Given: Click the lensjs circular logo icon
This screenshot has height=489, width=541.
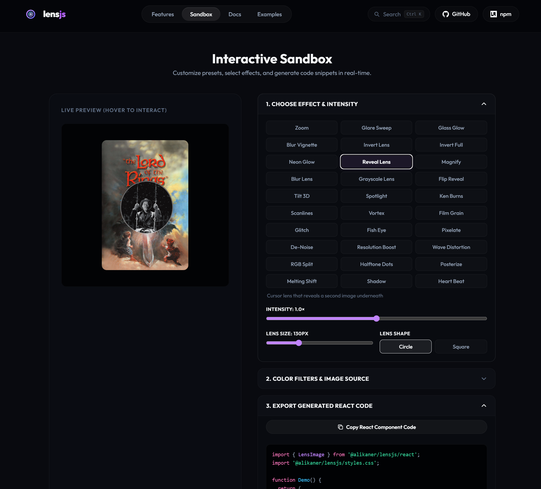Looking at the screenshot, I should (x=31, y=14).
